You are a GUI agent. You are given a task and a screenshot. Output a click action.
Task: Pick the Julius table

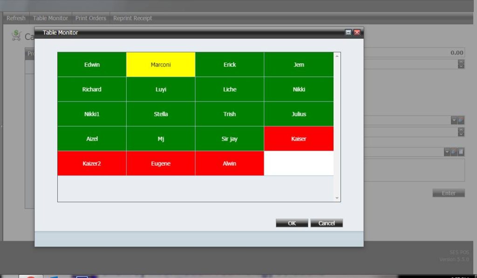point(299,114)
